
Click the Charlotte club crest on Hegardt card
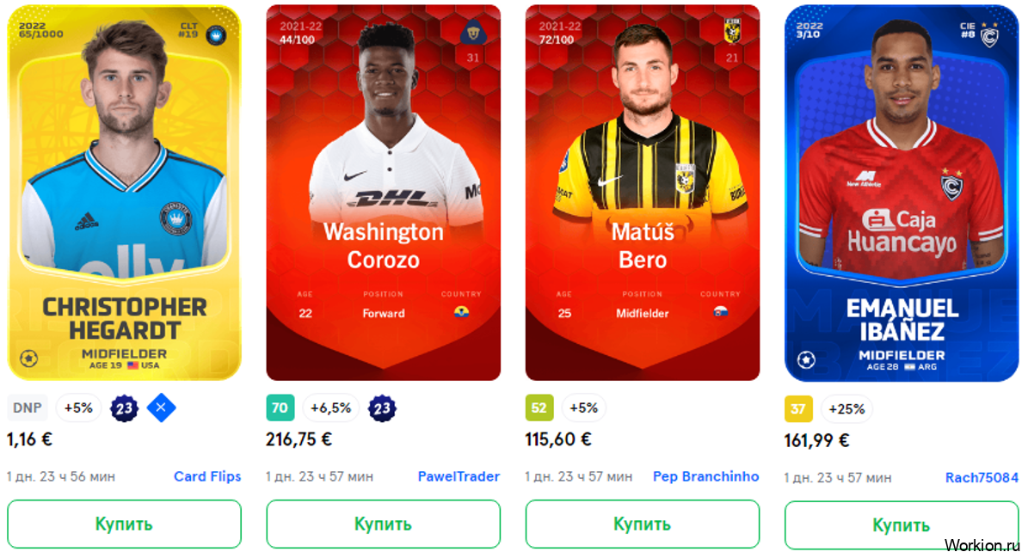(x=216, y=34)
